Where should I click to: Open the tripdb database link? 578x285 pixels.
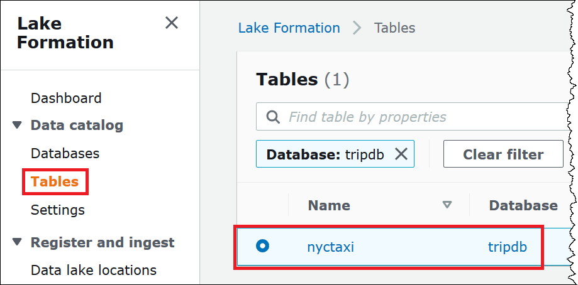click(x=507, y=247)
